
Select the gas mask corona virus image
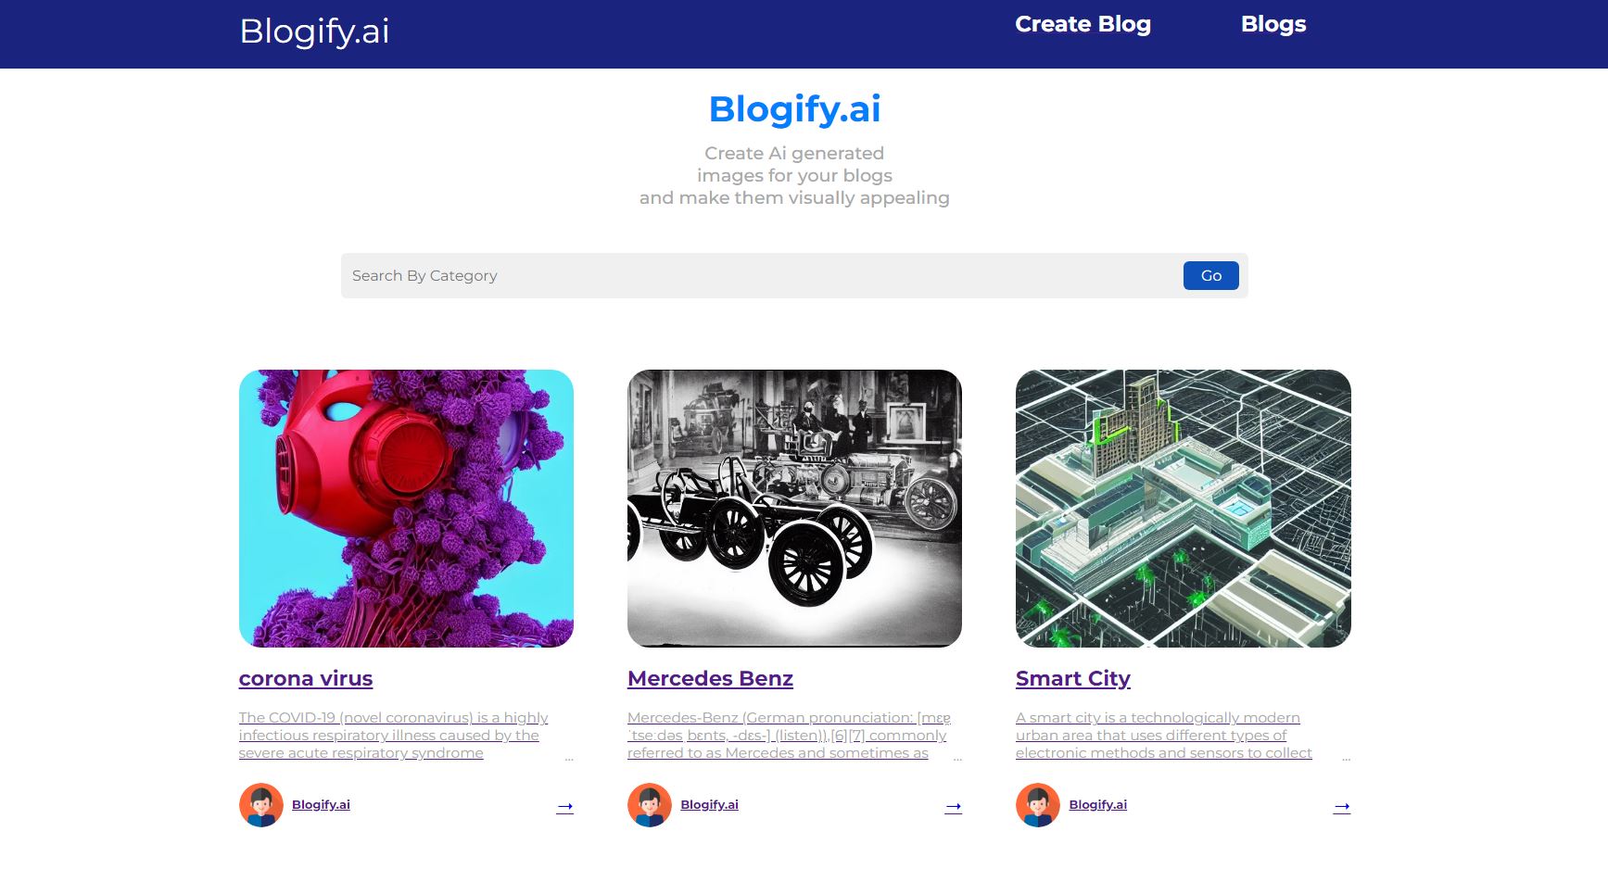[406, 509]
